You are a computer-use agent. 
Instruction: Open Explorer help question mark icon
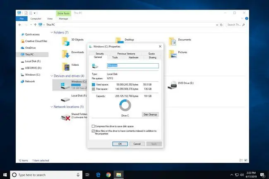[x=247, y=19]
